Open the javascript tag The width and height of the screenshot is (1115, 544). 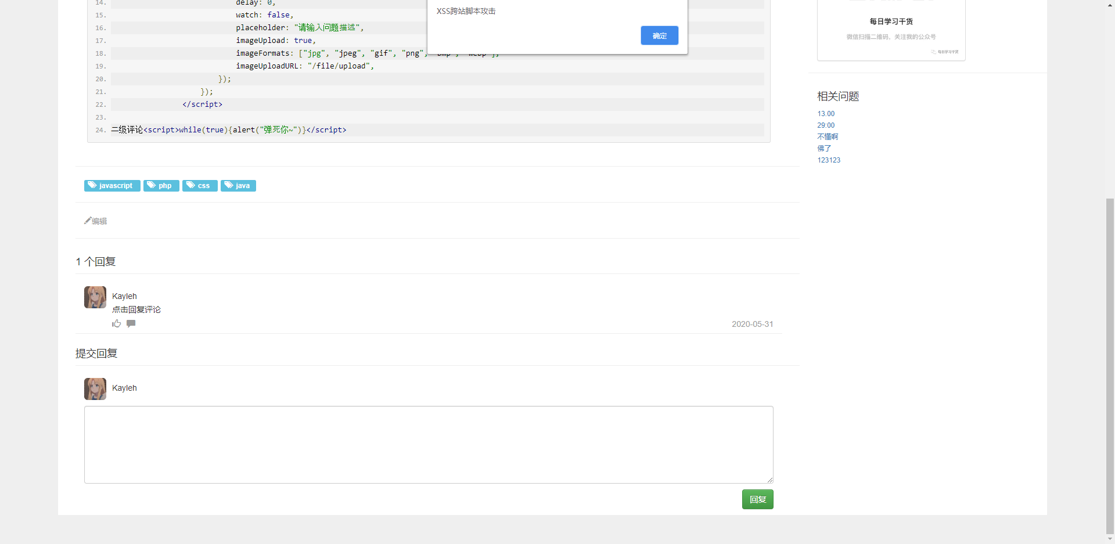coord(112,186)
